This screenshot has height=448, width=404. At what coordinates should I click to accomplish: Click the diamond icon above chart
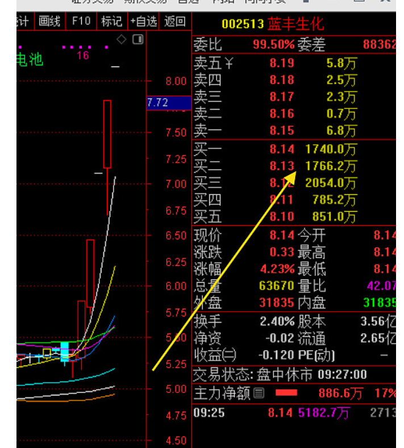tap(122, 39)
